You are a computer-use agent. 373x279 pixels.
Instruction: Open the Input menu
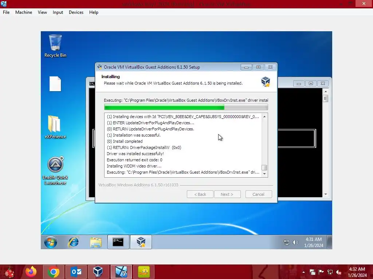pos(58,12)
